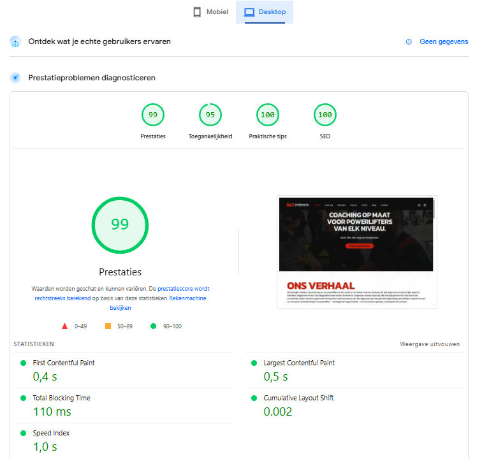
Task: Click the large 99 performance gauge
Action: [x=120, y=224]
